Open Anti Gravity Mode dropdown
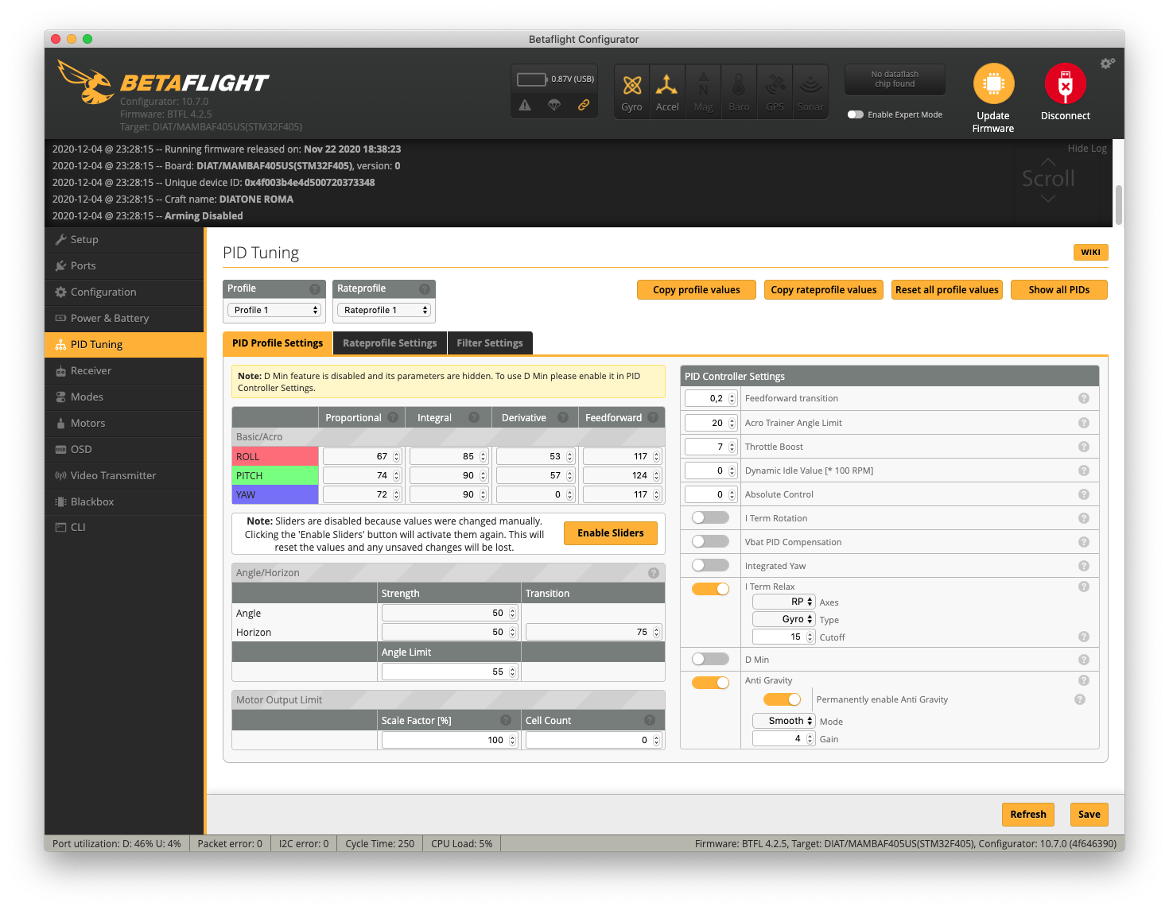This screenshot has width=1169, height=910. click(784, 721)
